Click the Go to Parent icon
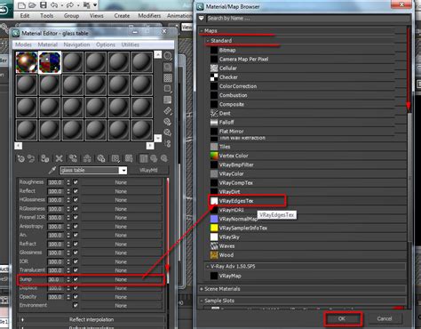 click(154, 158)
